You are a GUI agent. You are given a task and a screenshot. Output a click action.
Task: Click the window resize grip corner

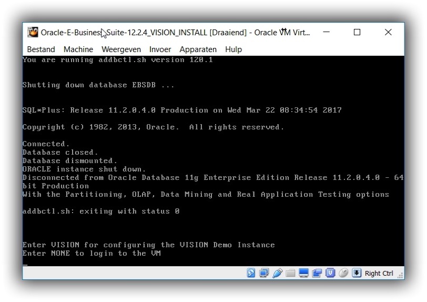click(400, 276)
